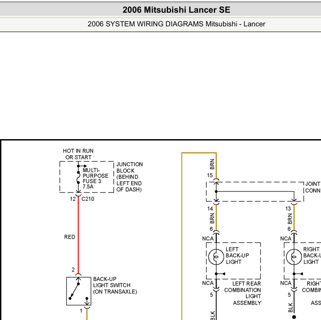Image resolution: width=321 pixels, height=320 pixels.
Task: Click pin "5" below the right back-up light
Action: [289, 295]
